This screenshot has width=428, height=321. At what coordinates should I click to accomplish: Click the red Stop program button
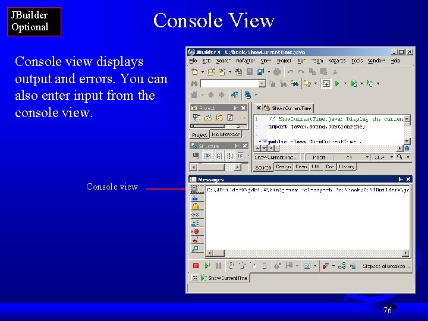coord(196,266)
